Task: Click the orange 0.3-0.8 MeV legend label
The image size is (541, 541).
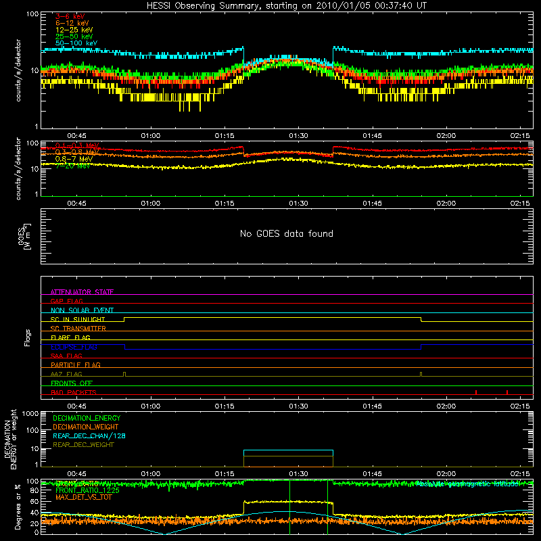Action: point(77,151)
